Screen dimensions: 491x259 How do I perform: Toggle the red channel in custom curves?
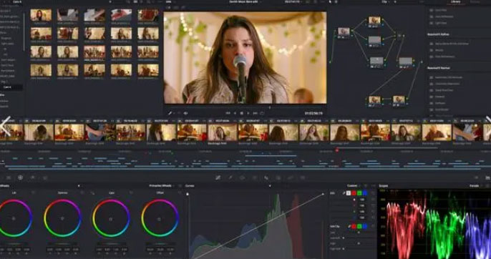354,193
